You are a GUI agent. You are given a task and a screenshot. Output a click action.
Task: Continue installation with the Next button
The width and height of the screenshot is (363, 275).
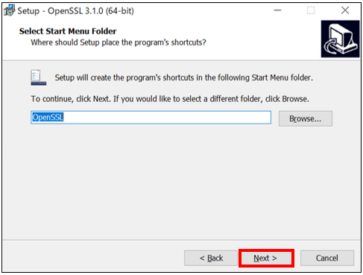tap(266, 258)
